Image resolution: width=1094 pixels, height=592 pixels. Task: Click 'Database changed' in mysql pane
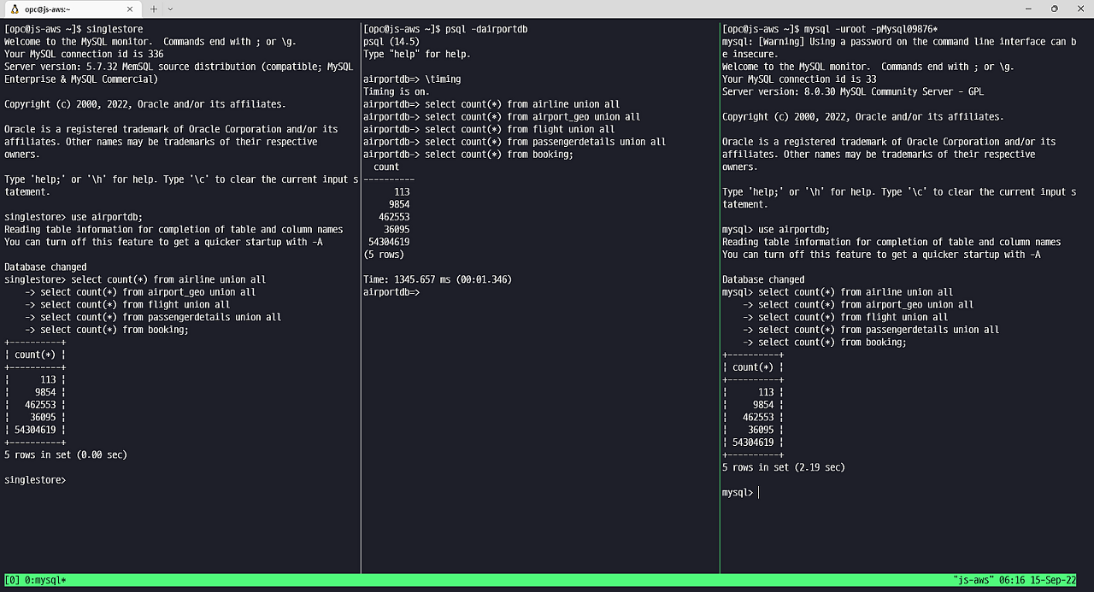(763, 279)
